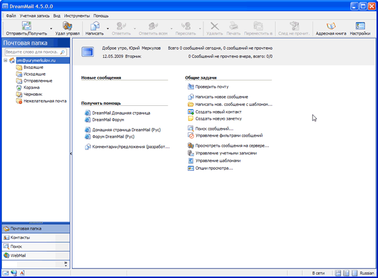
Task: Click the Отправить/Получить toolbar icon
Action: (x=26, y=26)
